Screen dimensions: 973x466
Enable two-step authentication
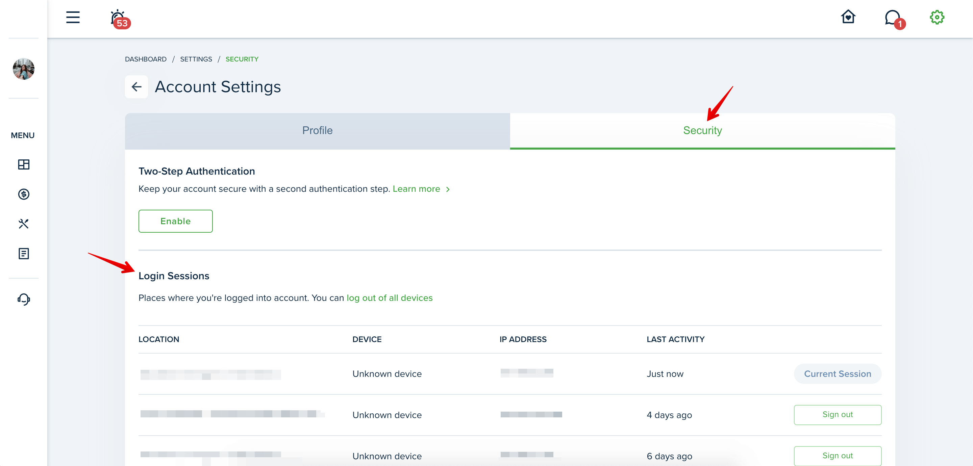click(x=176, y=221)
